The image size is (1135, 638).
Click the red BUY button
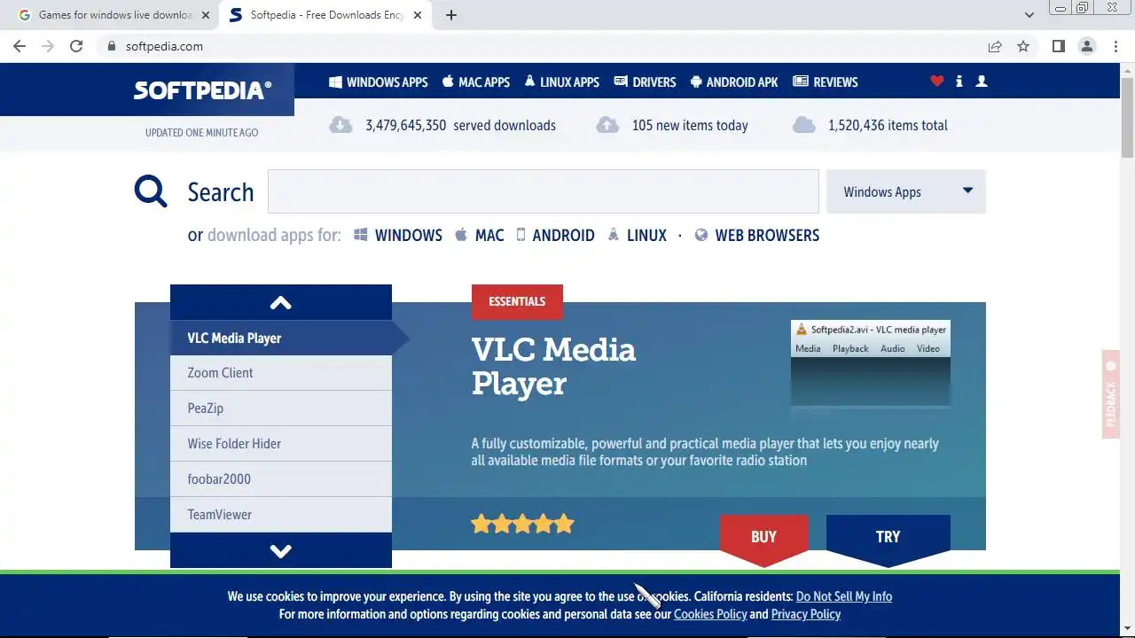click(764, 540)
